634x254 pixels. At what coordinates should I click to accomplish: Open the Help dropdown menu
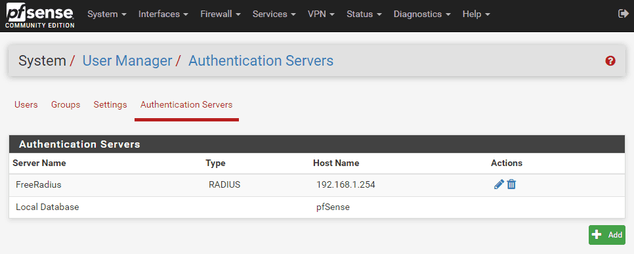click(476, 14)
